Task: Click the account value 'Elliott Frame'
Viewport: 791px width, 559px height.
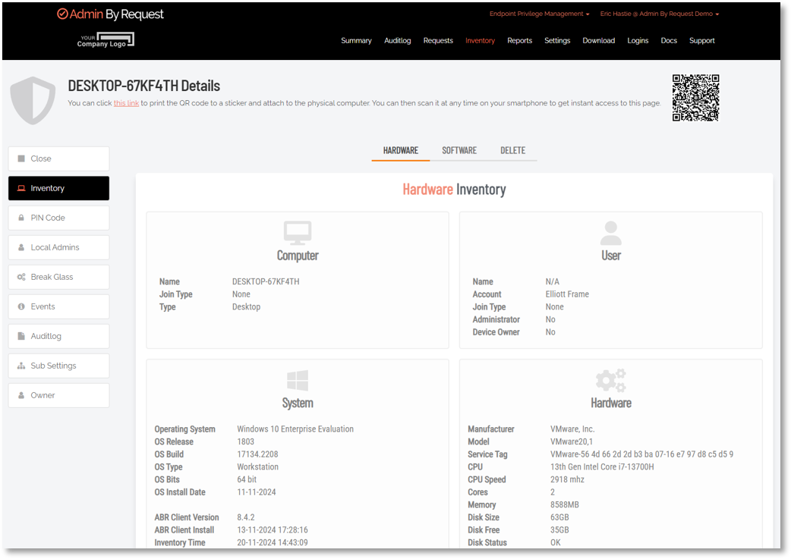Action: tap(567, 294)
